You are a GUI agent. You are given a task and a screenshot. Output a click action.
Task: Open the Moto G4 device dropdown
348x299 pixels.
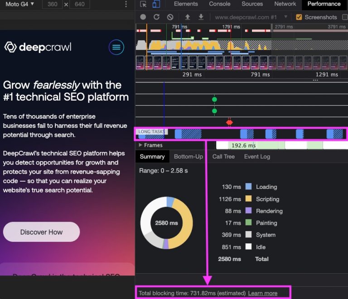pos(20,4)
